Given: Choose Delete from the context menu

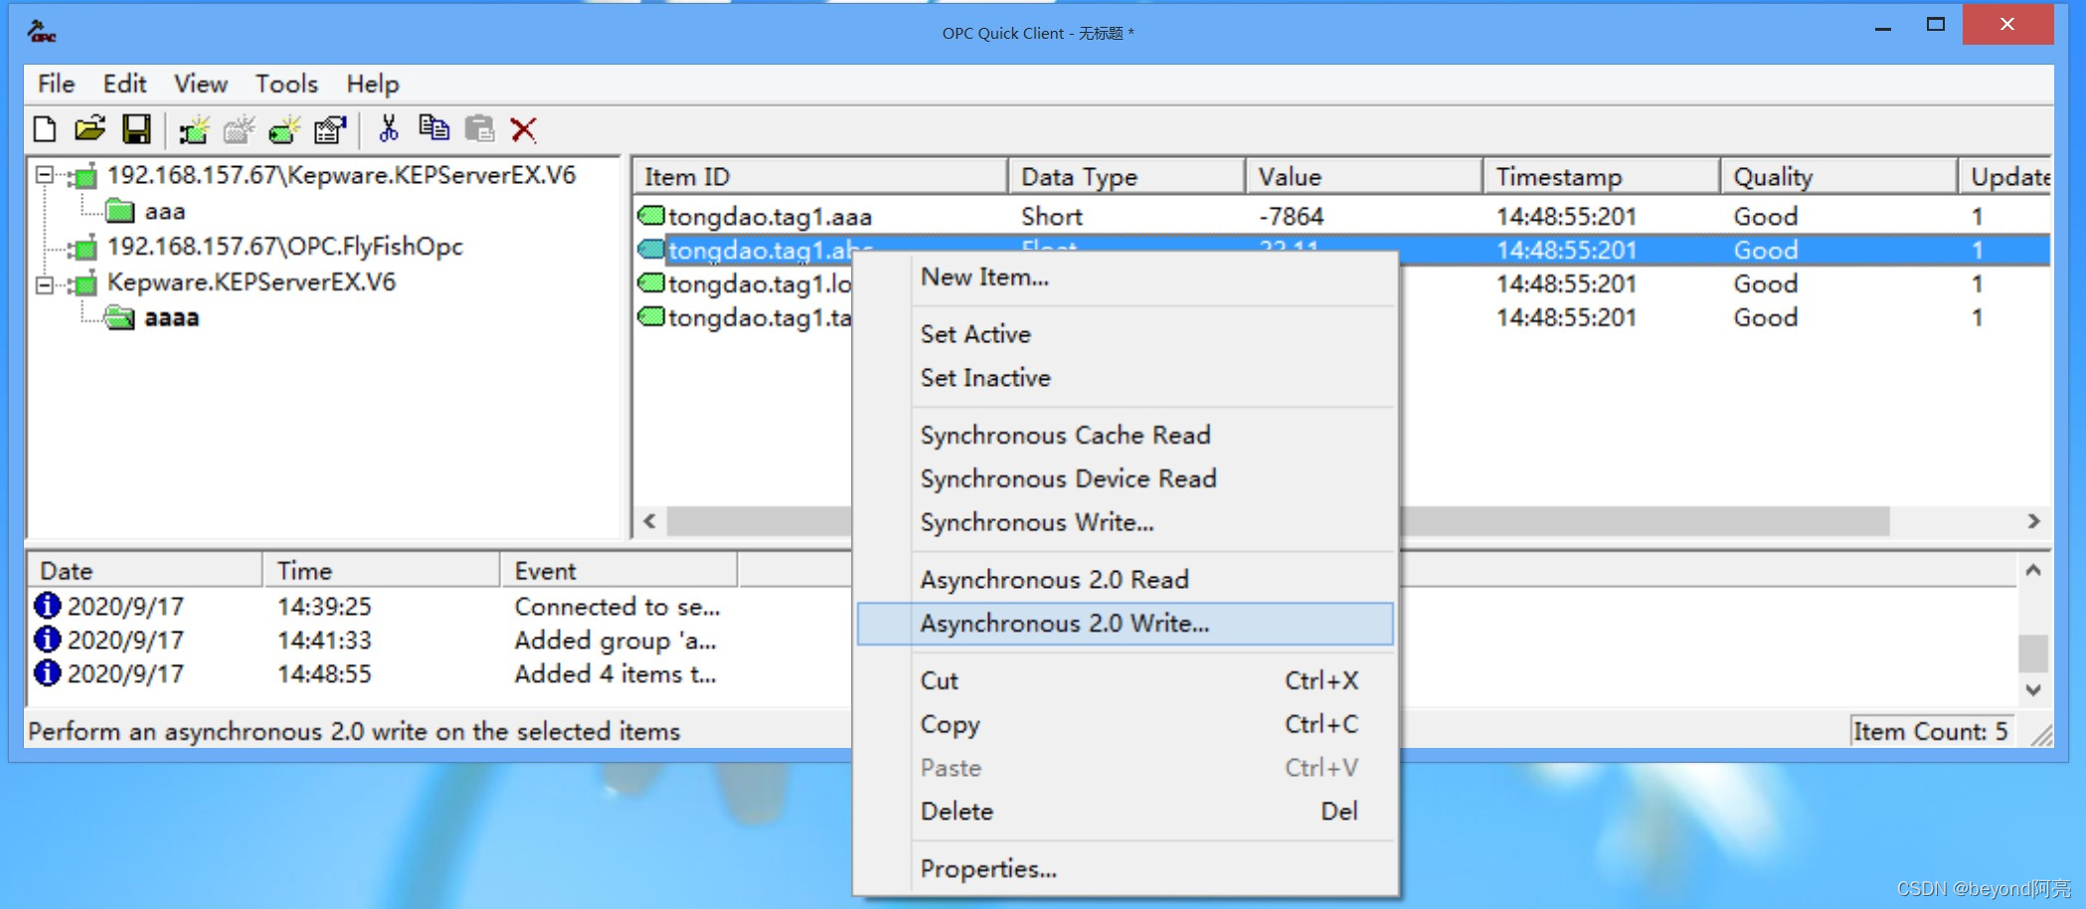Looking at the screenshot, I should point(1126,812).
